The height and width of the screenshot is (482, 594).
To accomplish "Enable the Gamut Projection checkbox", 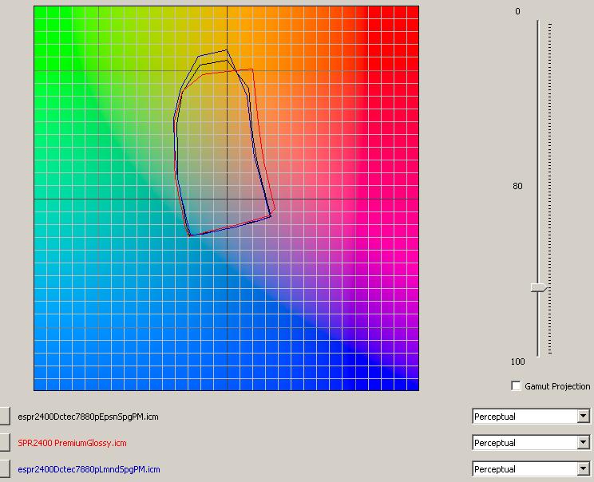I will (516, 385).
